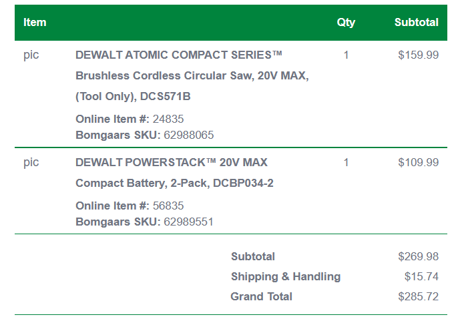
Task: Click the circular saw quantity value
Action: pos(346,55)
